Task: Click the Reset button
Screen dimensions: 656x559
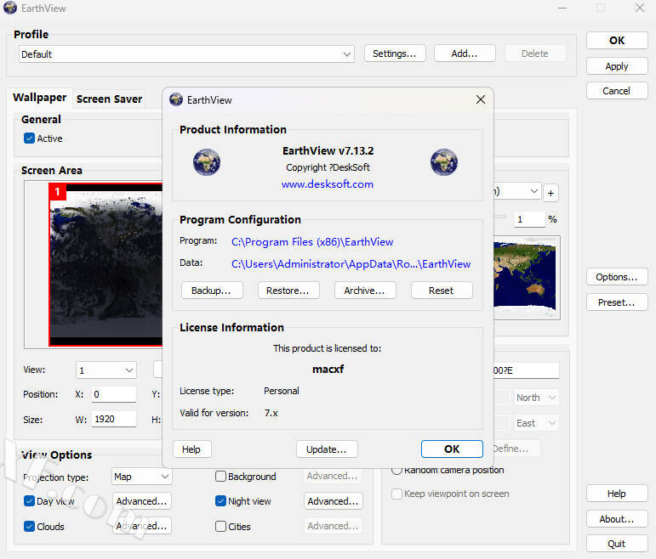Action: (442, 291)
